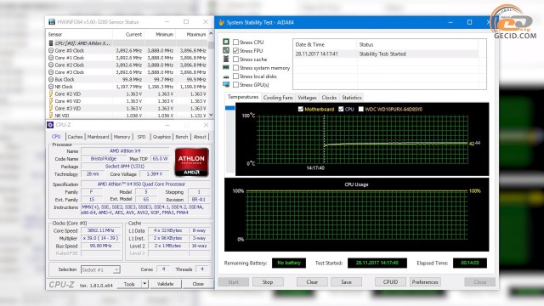Click the Core #0 VID voltage icon
Viewport: 544px width, 306px height.
pos(51,101)
